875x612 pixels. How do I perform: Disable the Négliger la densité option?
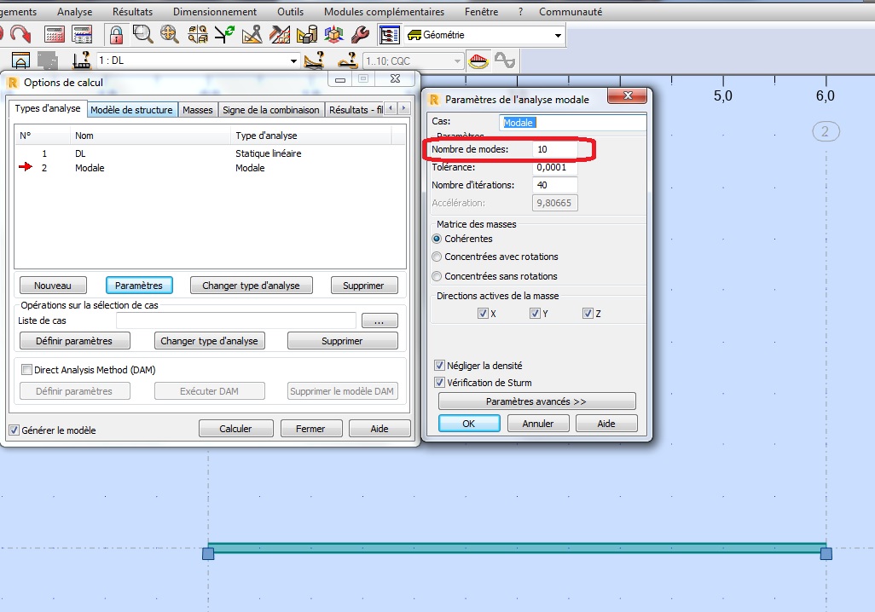pyautogui.click(x=439, y=365)
